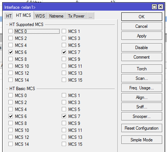Open the Scan... tool
Screen dimensions: 167x152
pyautogui.click(x=142, y=78)
